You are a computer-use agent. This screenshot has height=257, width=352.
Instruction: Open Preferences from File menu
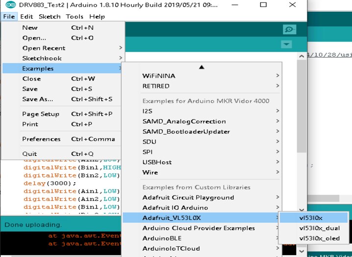coord(41,139)
